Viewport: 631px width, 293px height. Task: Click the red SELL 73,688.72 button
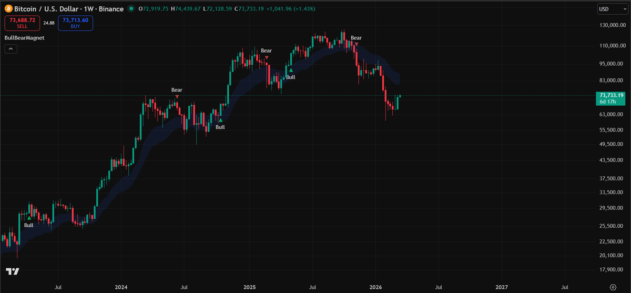22,23
